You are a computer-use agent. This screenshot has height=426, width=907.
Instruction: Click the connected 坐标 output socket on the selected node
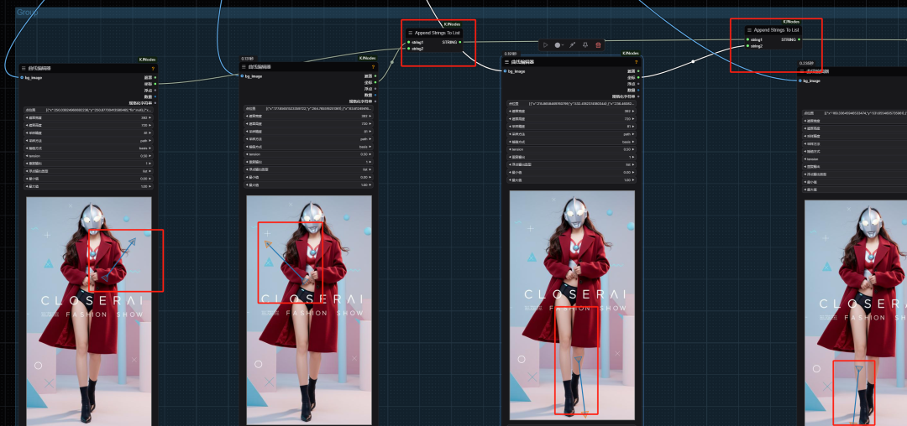(638, 77)
